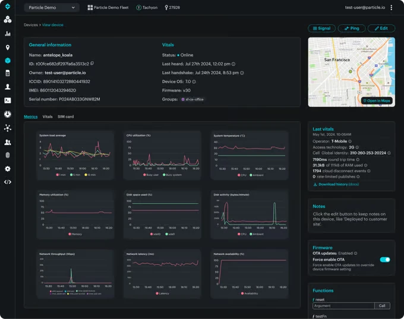Open the team members icon in sidebar
This screenshot has width=404, height=319.
pos(8,142)
